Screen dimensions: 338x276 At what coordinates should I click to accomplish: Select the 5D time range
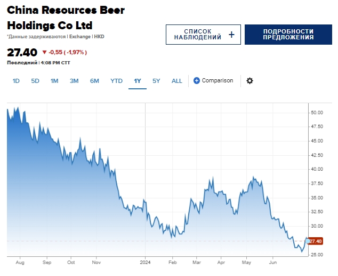coord(35,81)
